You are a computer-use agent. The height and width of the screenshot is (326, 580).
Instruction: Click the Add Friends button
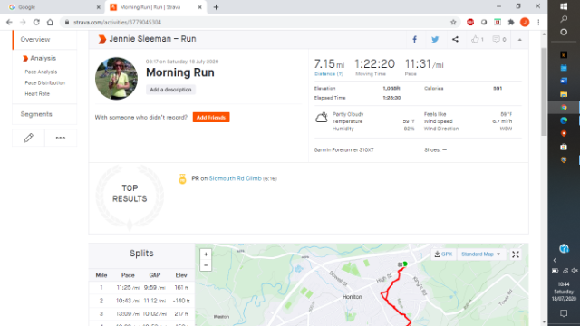211,118
